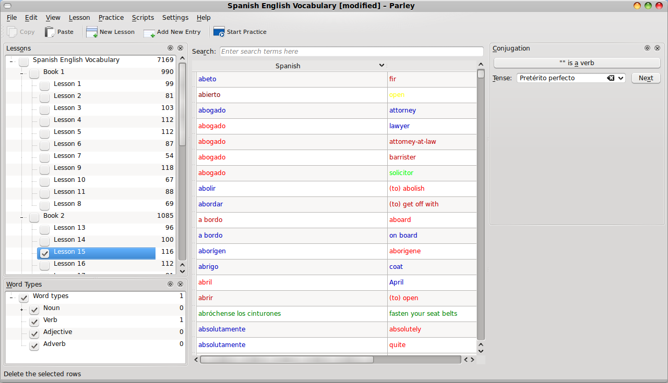Float the Word Types panel

pos(170,284)
